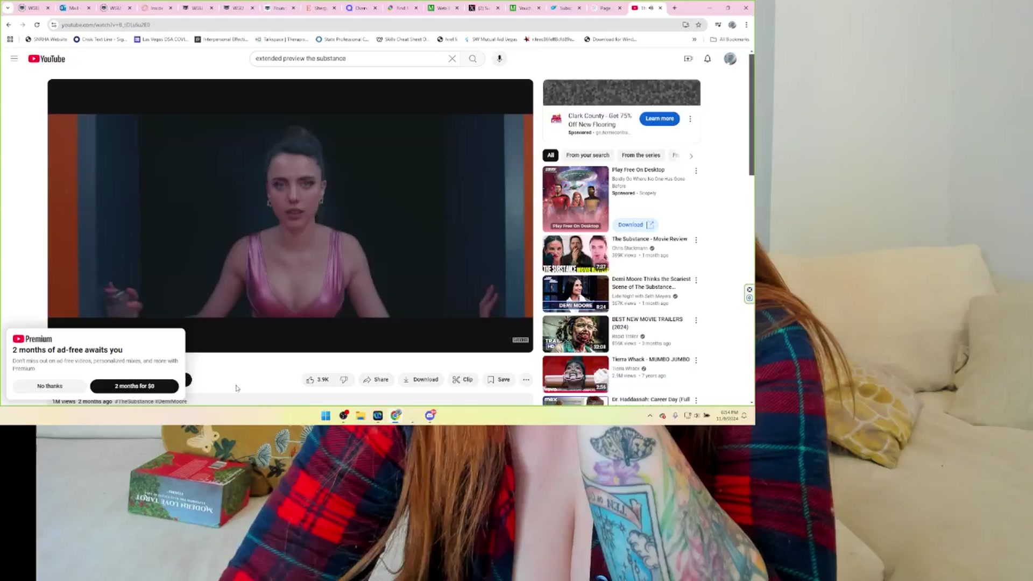Switch to the Inside browser tab
The image size is (1033, 581).
click(156, 8)
